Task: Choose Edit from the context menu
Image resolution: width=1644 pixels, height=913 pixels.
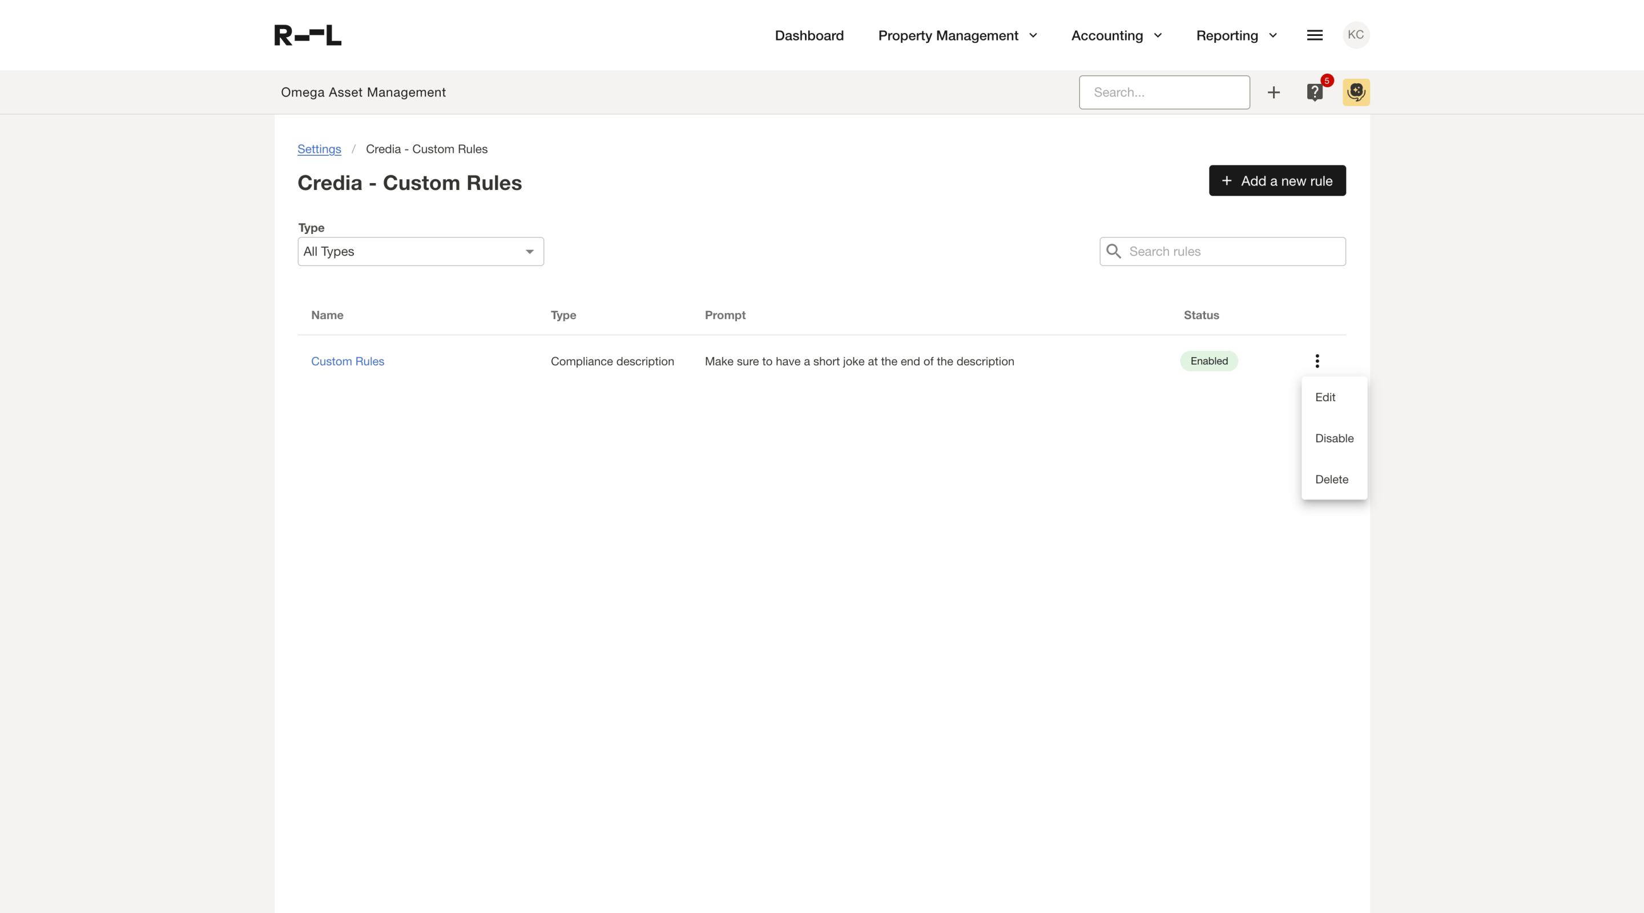Action: tap(1325, 398)
